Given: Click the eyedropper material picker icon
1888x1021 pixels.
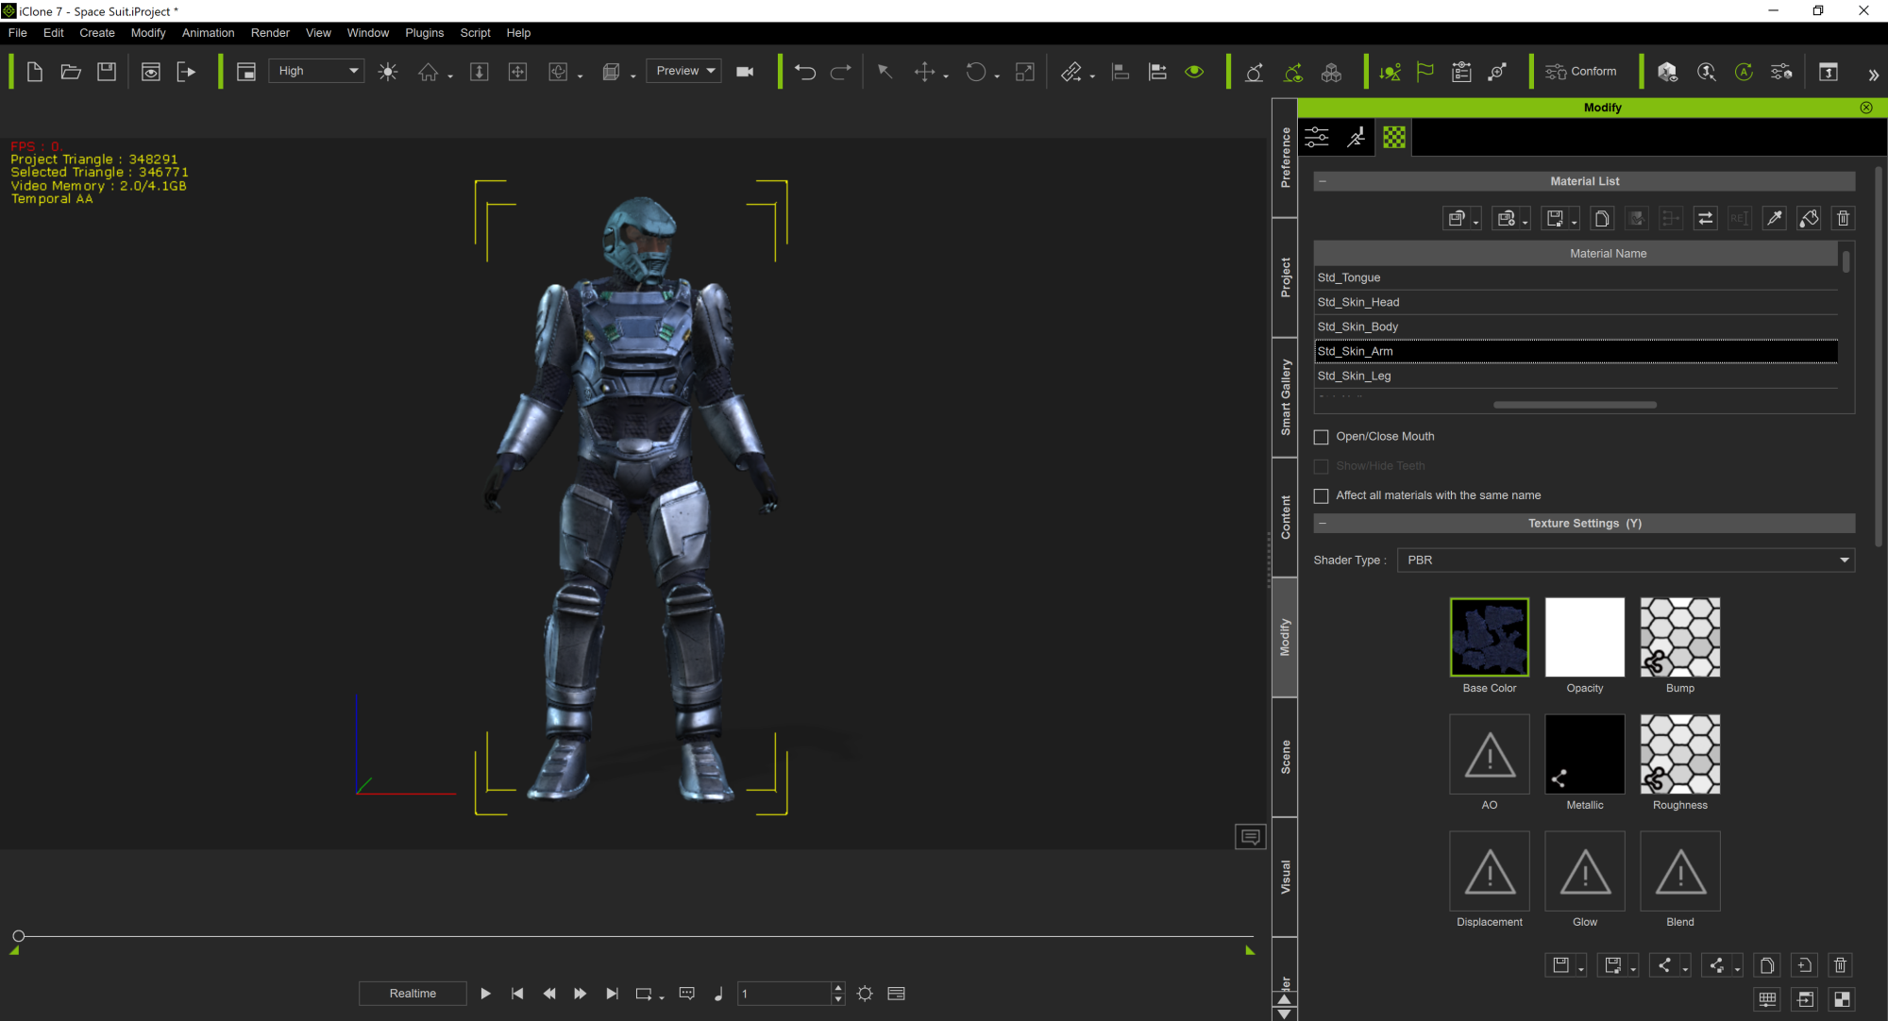Looking at the screenshot, I should coord(1775,219).
